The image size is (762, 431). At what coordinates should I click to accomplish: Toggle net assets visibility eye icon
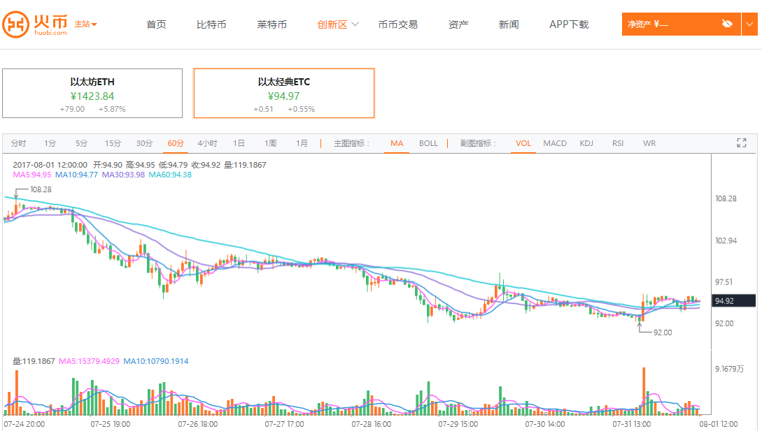727,24
